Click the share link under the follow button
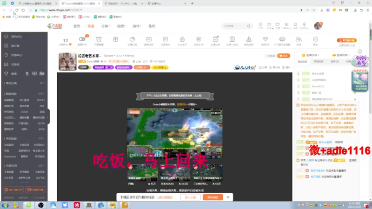 (x=263, y=67)
